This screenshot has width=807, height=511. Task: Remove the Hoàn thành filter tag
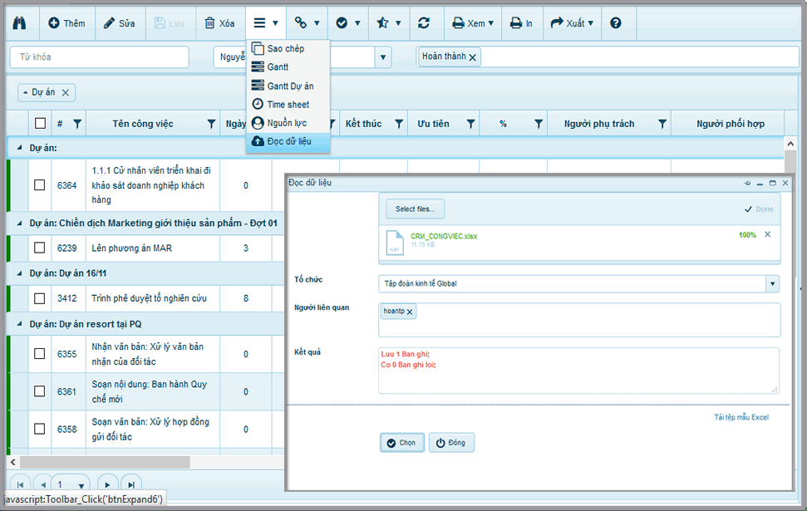coord(472,57)
